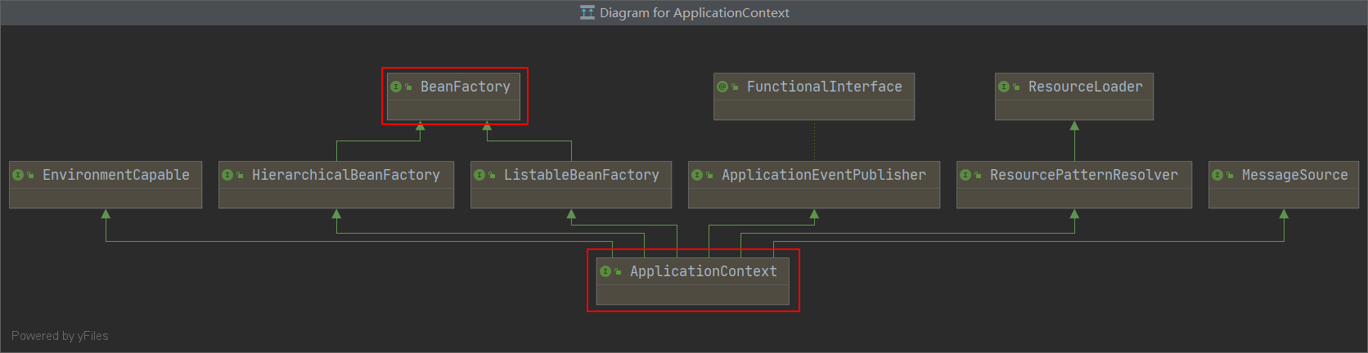Select the ResourcePatternResolver node label
The width and height of the screenshot is (1368, 353).
(1083, 175)
